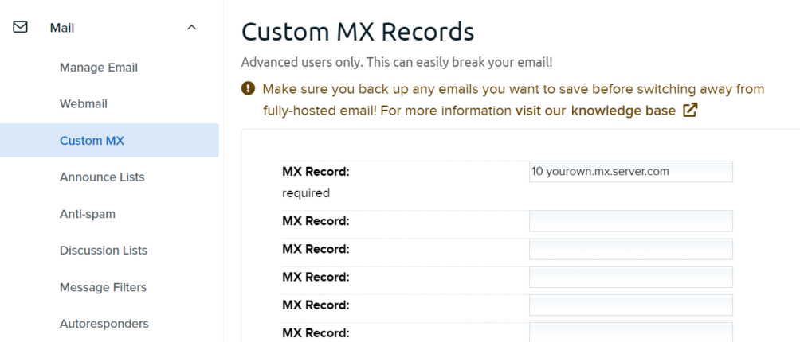Image resolution: width=800 pixels, height=342 pixels.
Task: Click the Custom MX Records heading
Action: (x=358, y=32)
